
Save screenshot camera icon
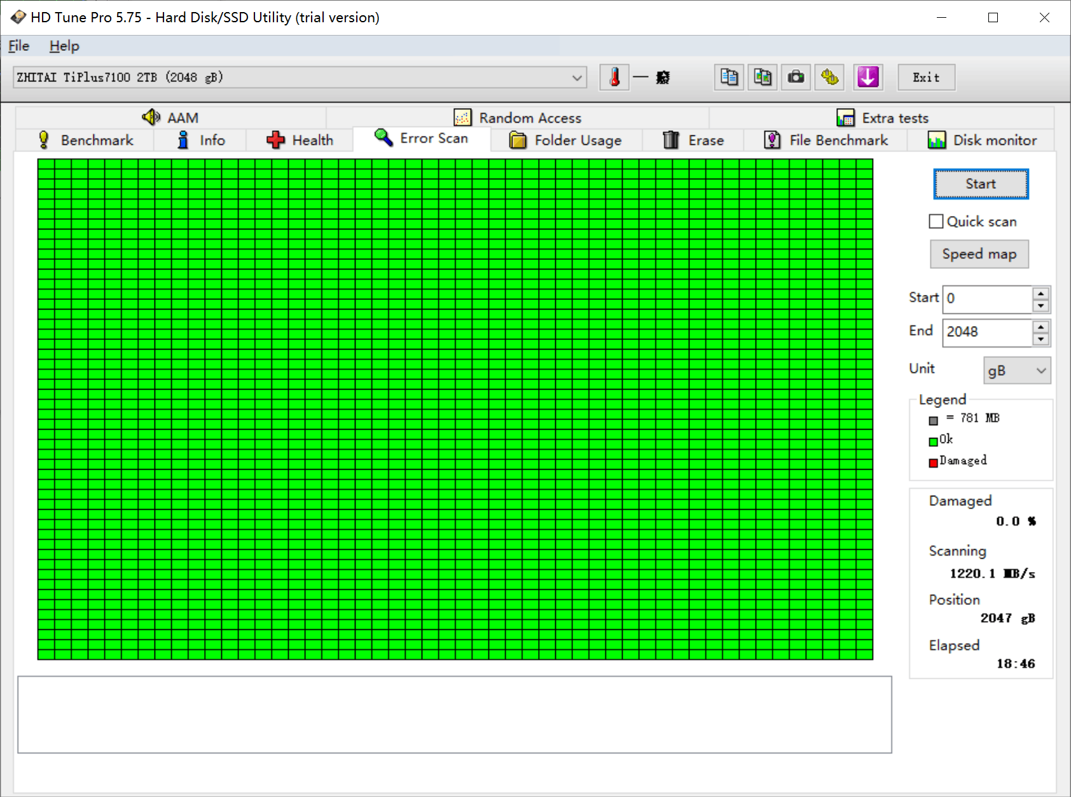click(x=796, y=78)
